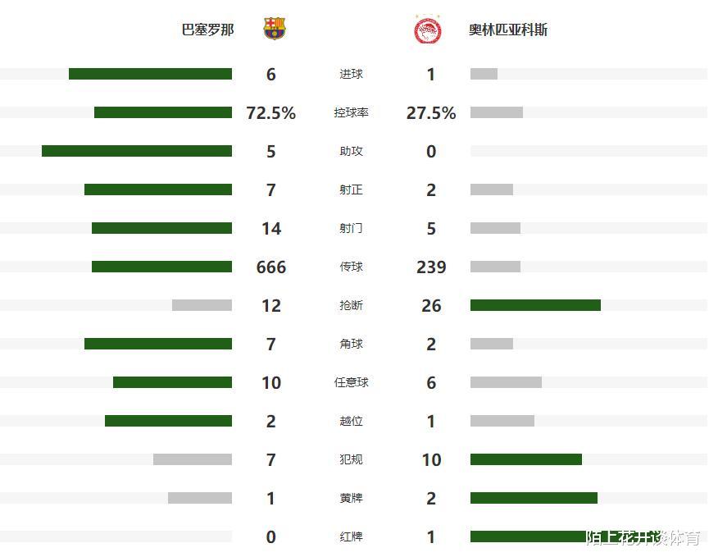
Task: Click Olympiacos's green 抢断 bar
Action: click(535, 305)
